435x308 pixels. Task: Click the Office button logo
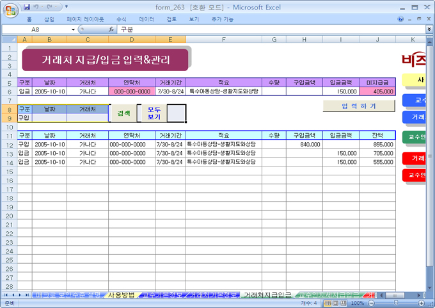pyautogui.click(x=10, y=10)
